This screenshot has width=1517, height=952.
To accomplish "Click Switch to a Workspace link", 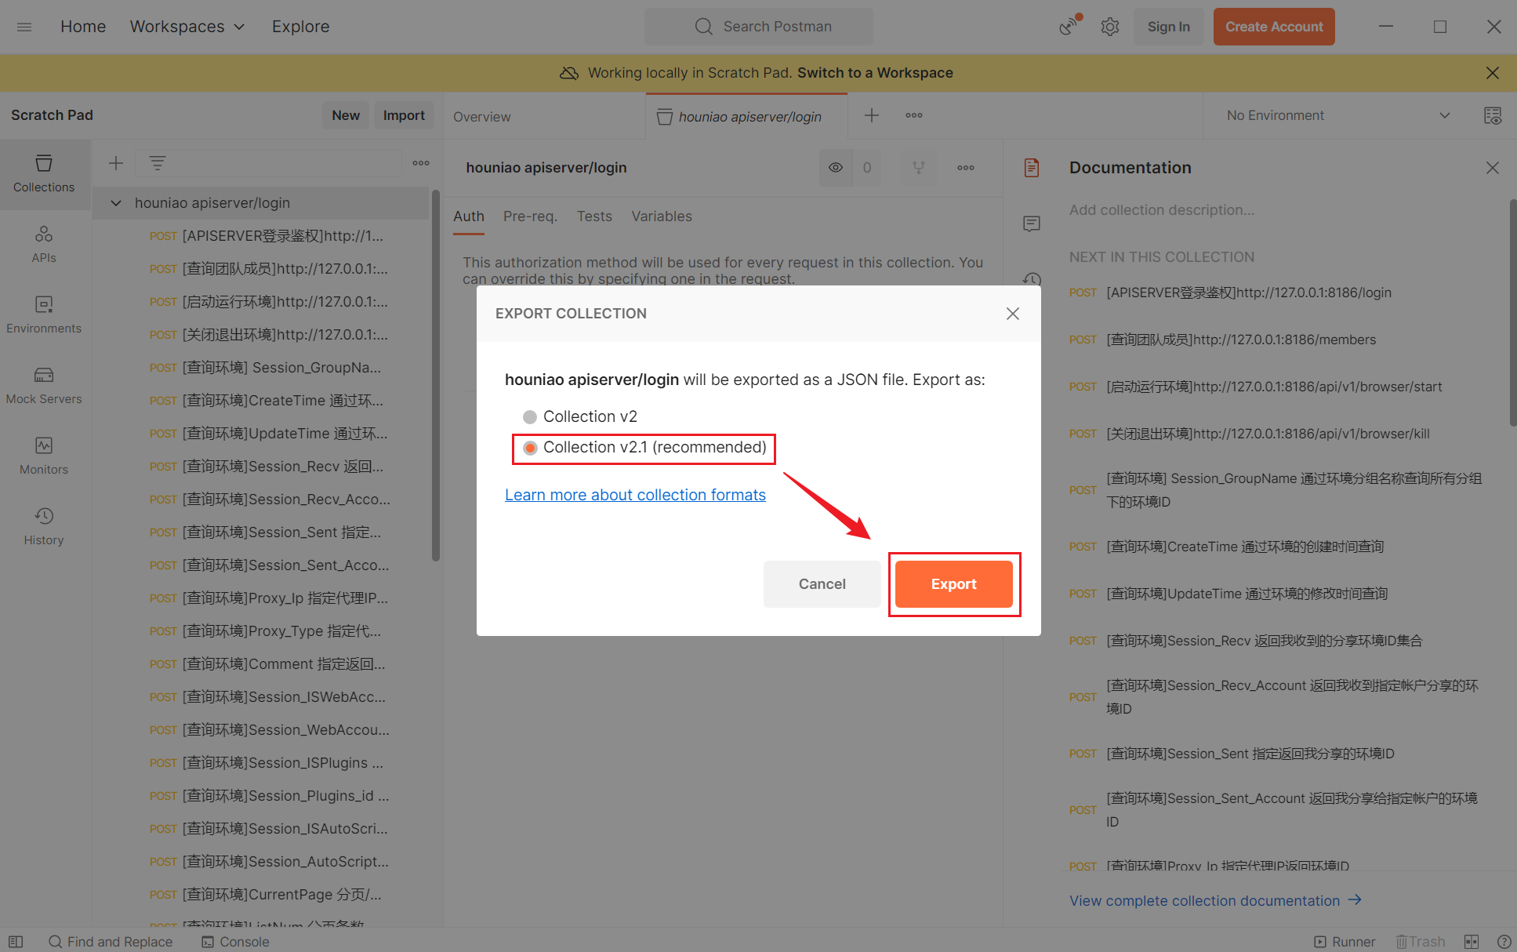I will 875,73.
